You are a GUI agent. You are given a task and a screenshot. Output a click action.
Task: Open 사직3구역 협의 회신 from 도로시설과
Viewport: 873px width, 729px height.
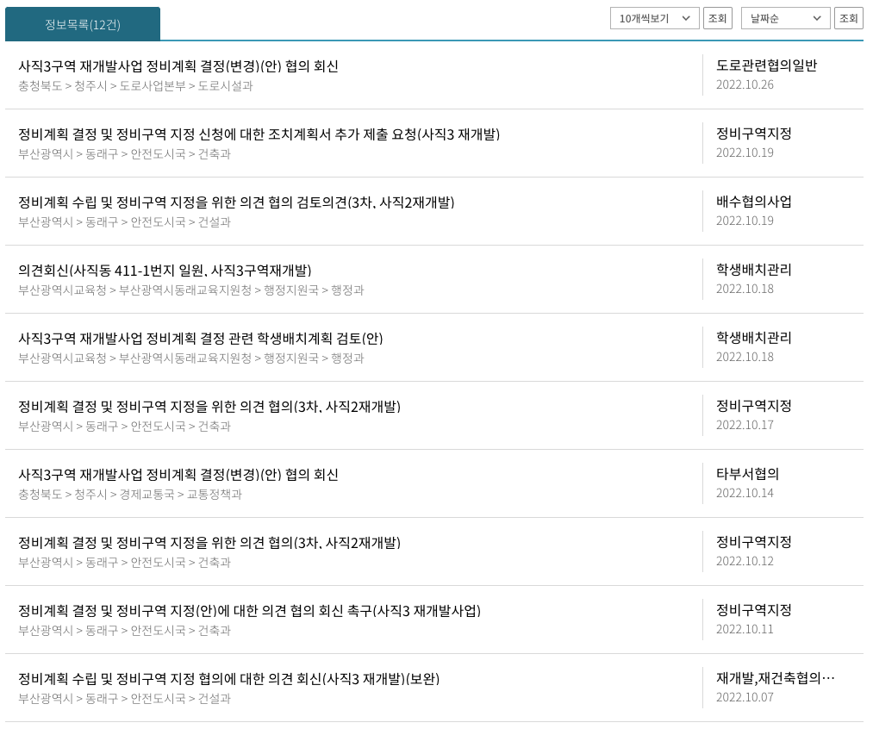click(178, 66)
